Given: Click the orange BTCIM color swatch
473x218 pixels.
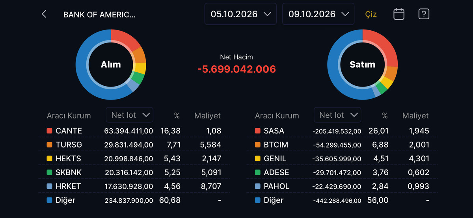Looking at the screenshot, I should (257, 145).
